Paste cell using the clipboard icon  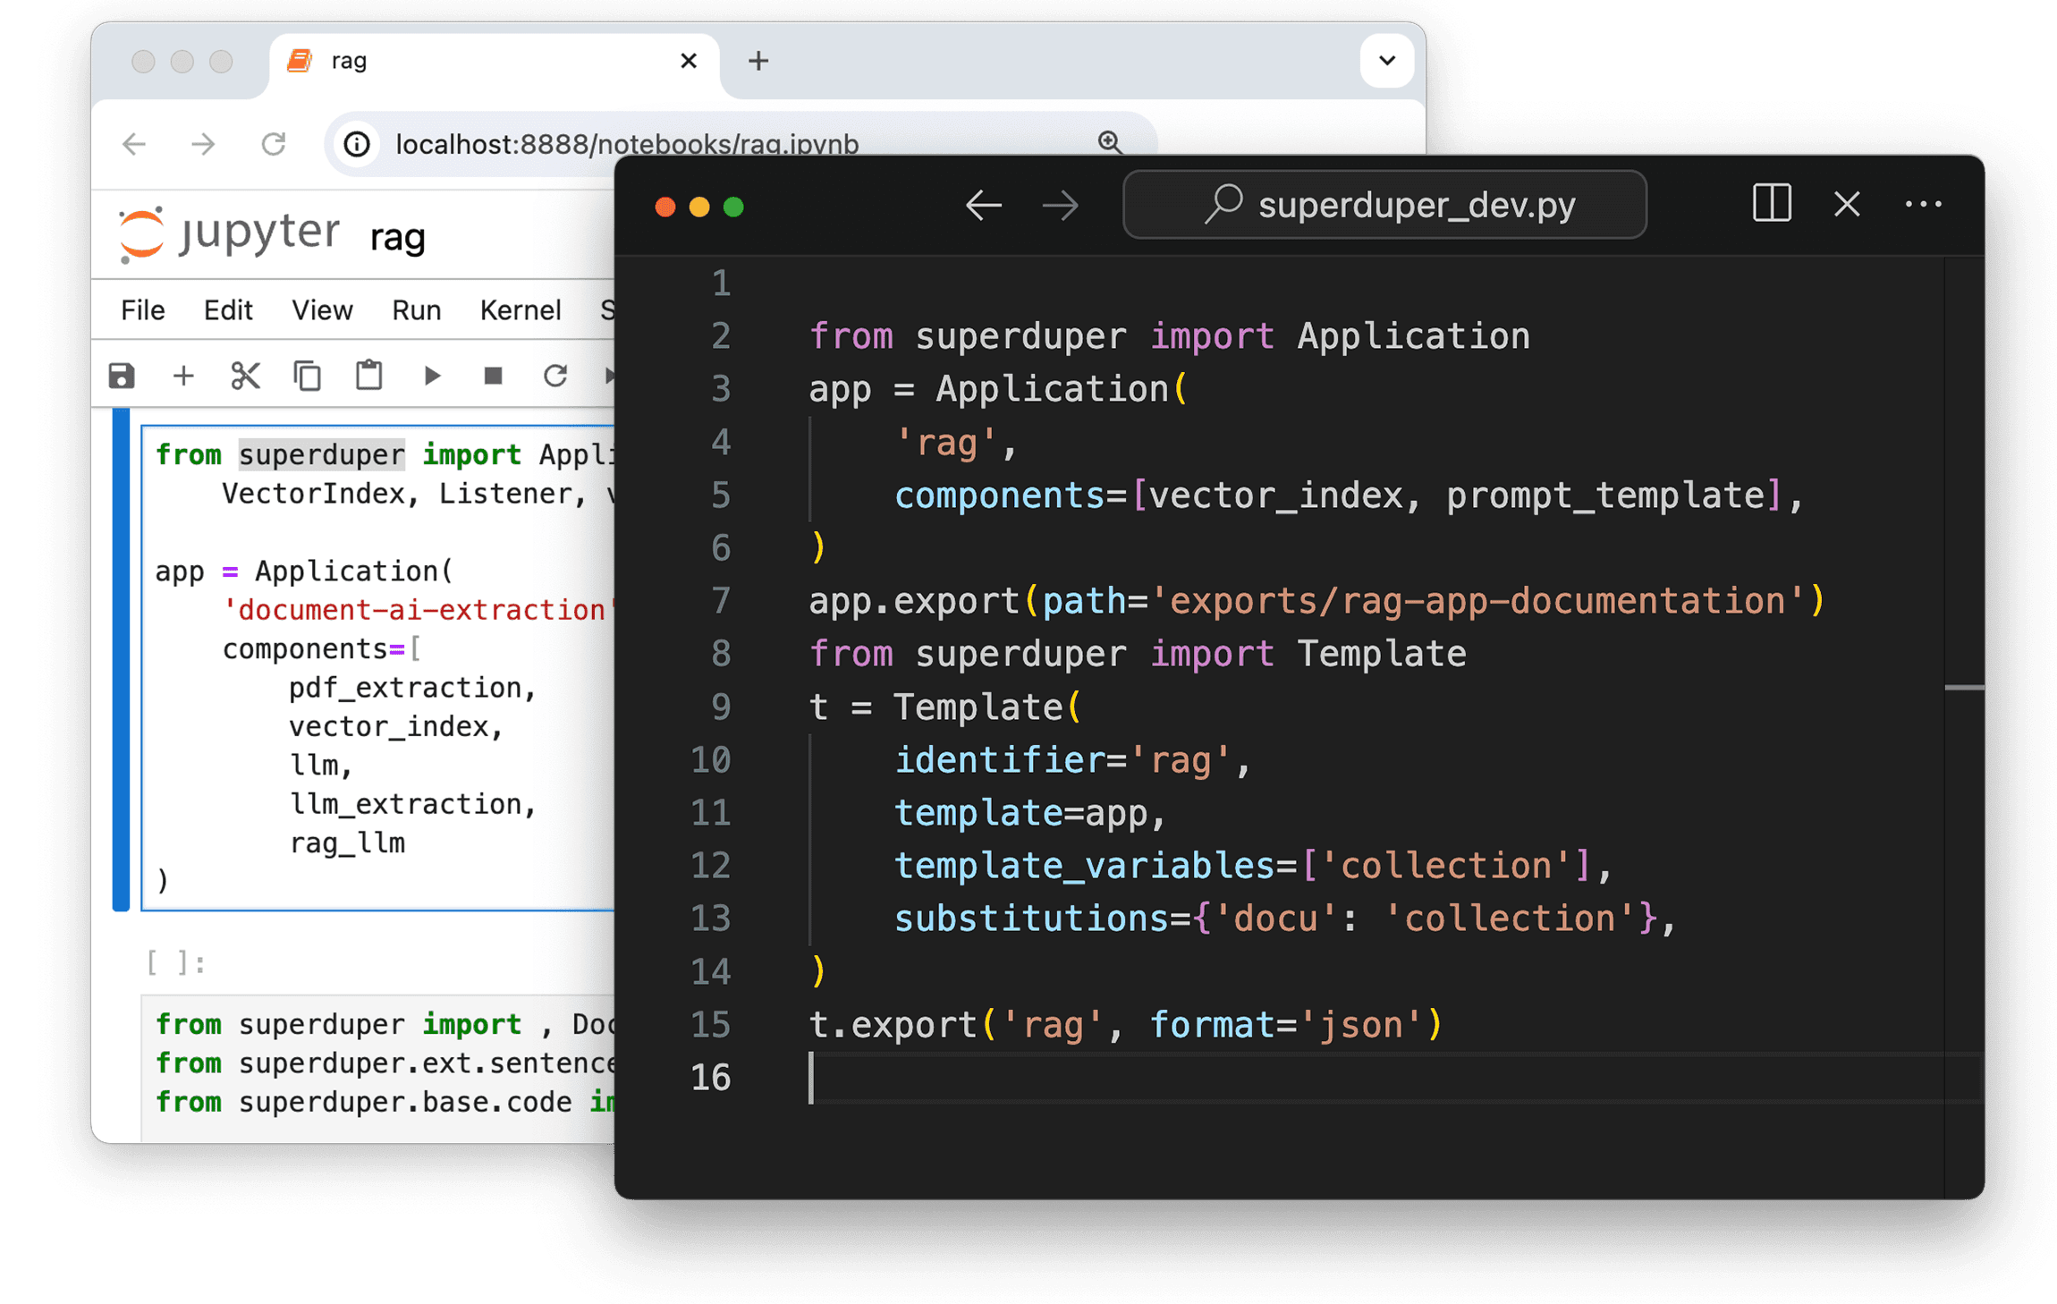pos(368,376)
